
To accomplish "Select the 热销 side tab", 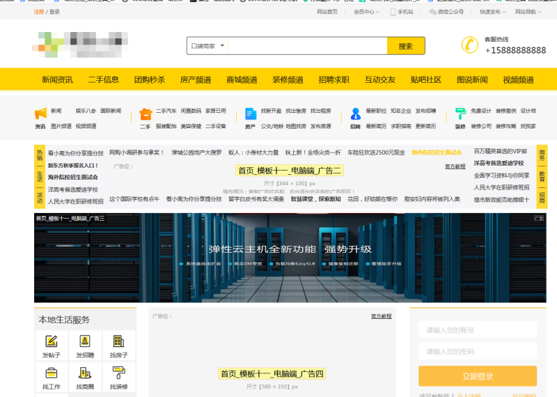I will coord(40,155).
